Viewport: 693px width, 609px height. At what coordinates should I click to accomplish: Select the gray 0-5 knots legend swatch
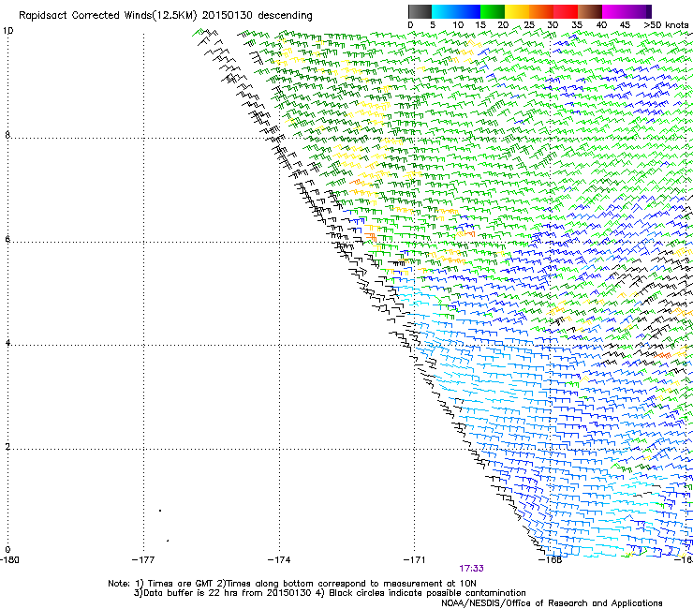pos(420,11)
